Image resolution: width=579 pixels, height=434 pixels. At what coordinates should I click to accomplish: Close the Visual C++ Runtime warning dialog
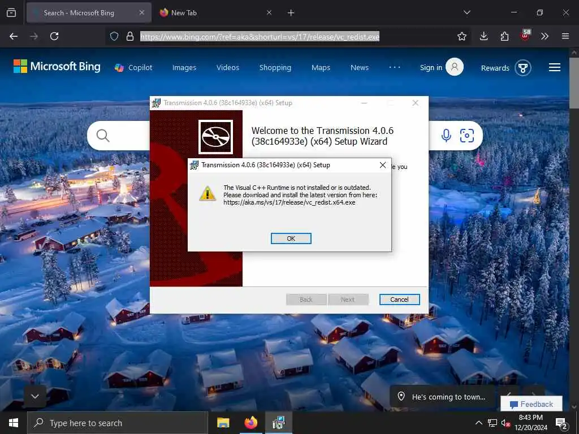(383, 165)
